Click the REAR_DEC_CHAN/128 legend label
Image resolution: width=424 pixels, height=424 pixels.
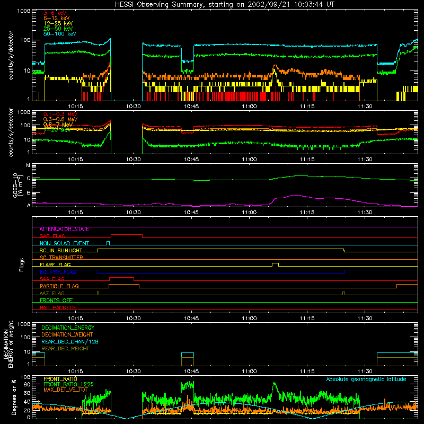click(x=70, y=341)
